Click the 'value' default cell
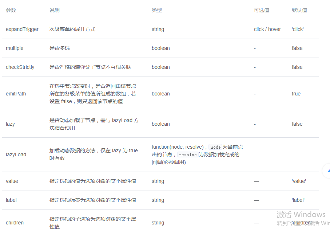Screen dimensions: 330x231 coord(299,181)
